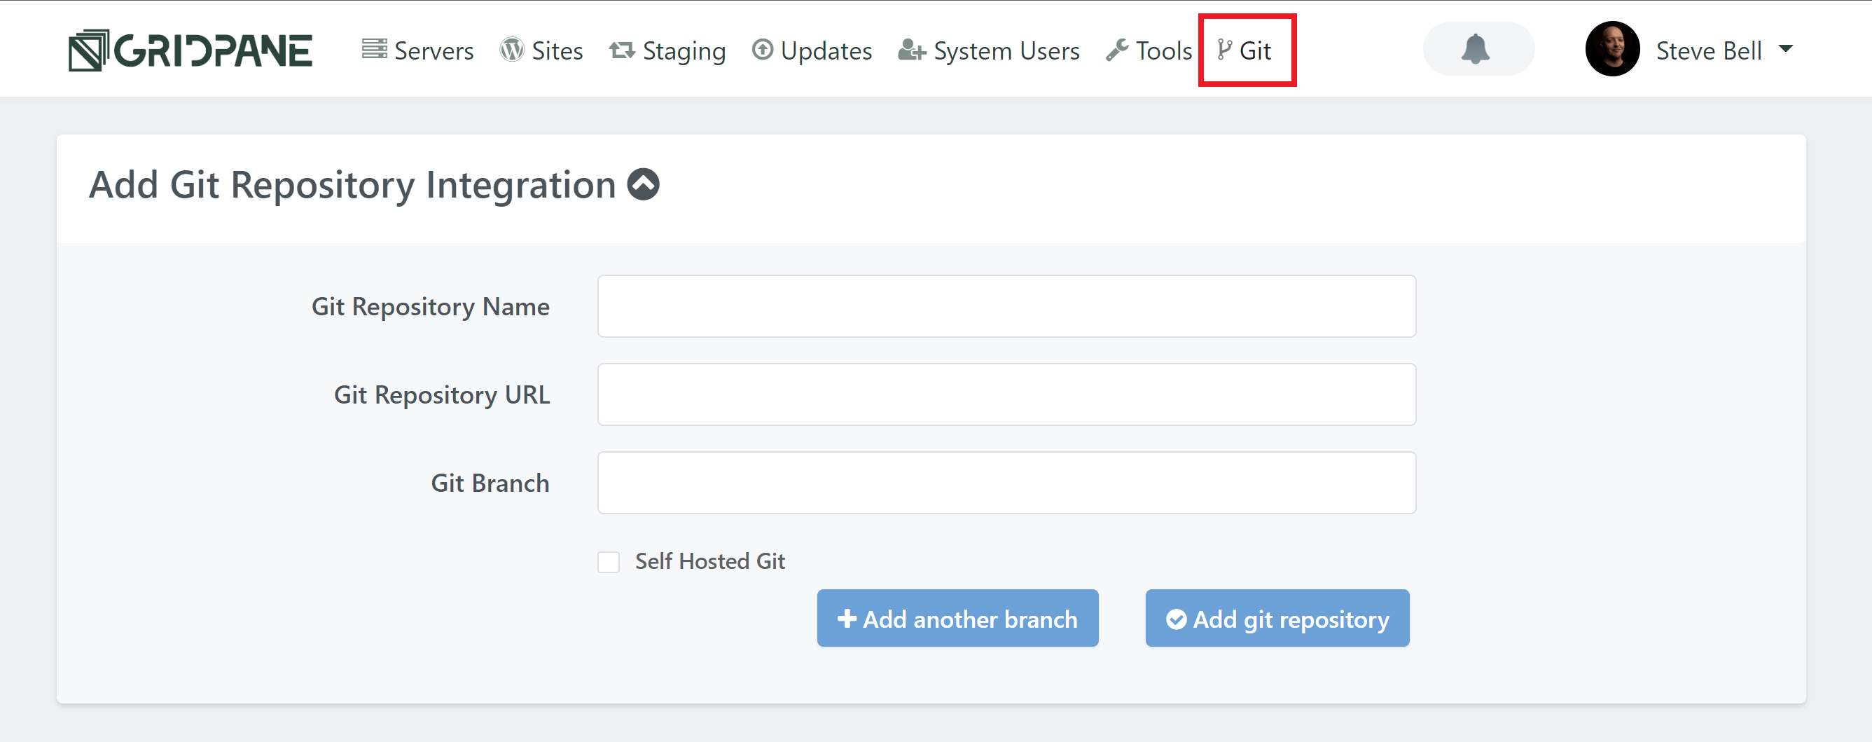Image resolution: width=1872 pixels, height=742 pixels.
Task: Click the Servers rack icon
Action: pyautogui.click(x=374, y=50)
